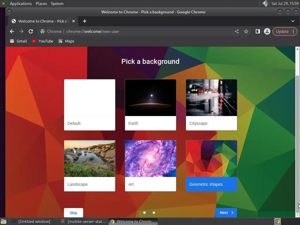Image resolution: width=300 pixels, height=225 pixels.
Task: Select the first page indicator dot
Action: click(144, 213)
